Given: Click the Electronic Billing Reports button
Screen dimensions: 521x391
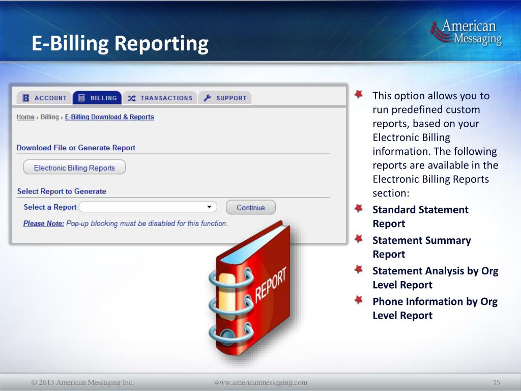Looking at the screenshot, I should pyautogui.click(x=74, y=167).
